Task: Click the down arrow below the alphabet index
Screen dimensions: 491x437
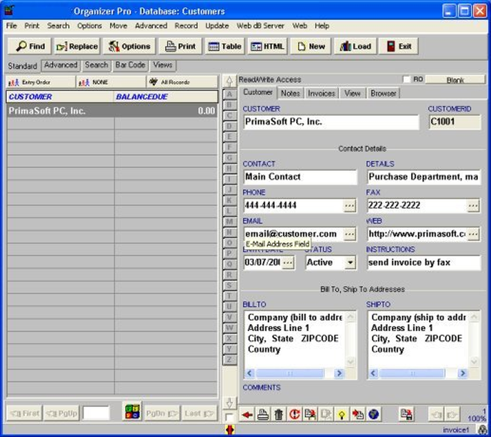Action: pyautogui.click(x=229, y=403)
